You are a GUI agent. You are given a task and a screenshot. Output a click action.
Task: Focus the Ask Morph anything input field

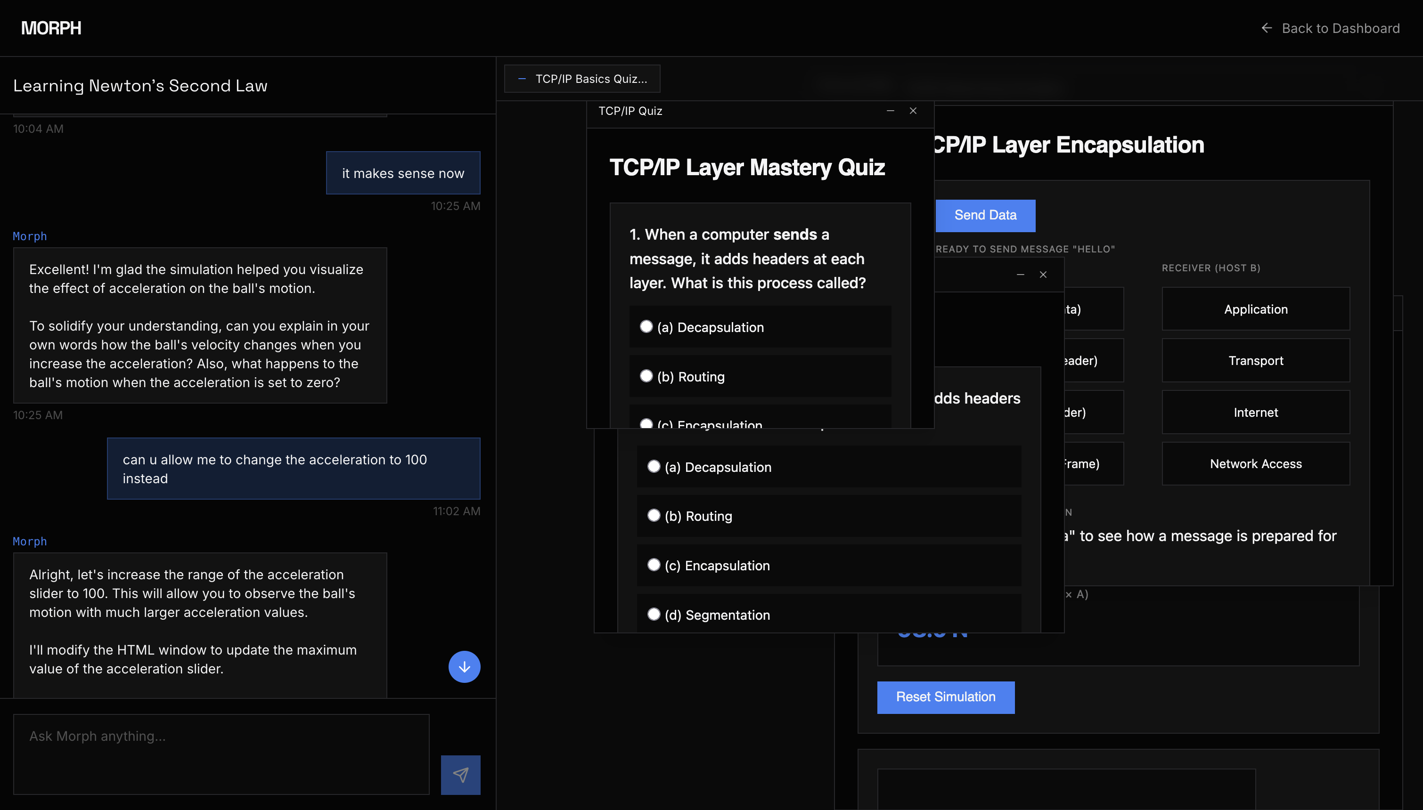point(221,754)
